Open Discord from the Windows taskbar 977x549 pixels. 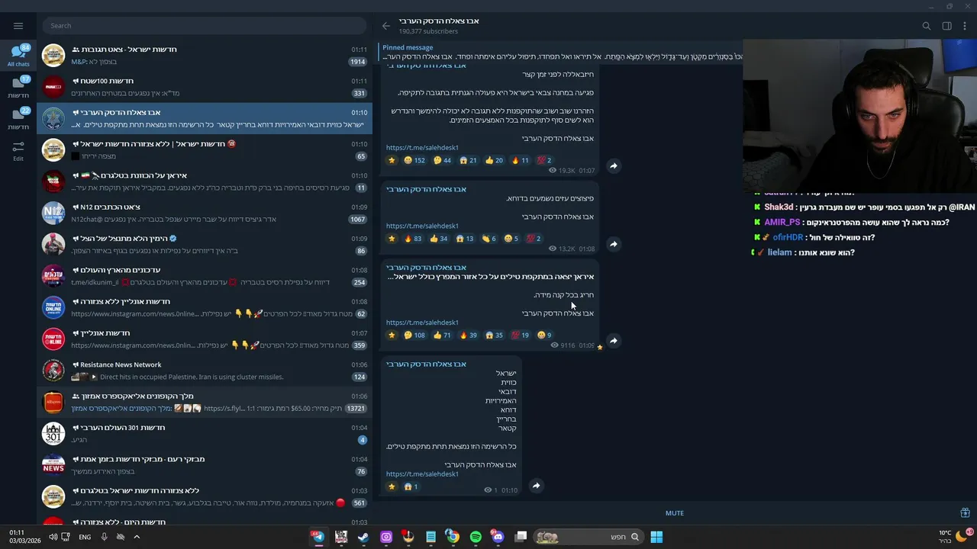(x=498, y=537)
